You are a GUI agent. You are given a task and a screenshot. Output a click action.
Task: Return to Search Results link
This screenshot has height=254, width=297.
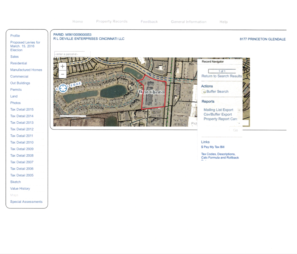point(221,76)
